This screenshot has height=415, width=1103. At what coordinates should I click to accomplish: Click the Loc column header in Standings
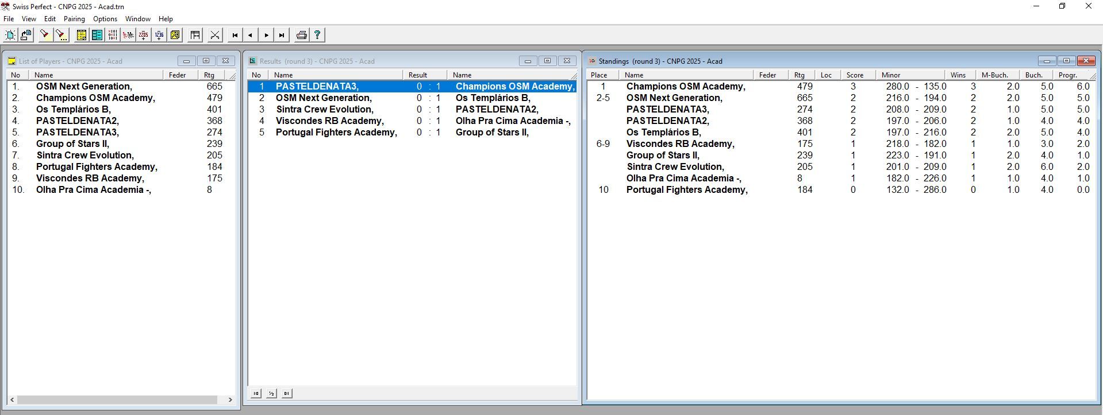coord(827,75)
